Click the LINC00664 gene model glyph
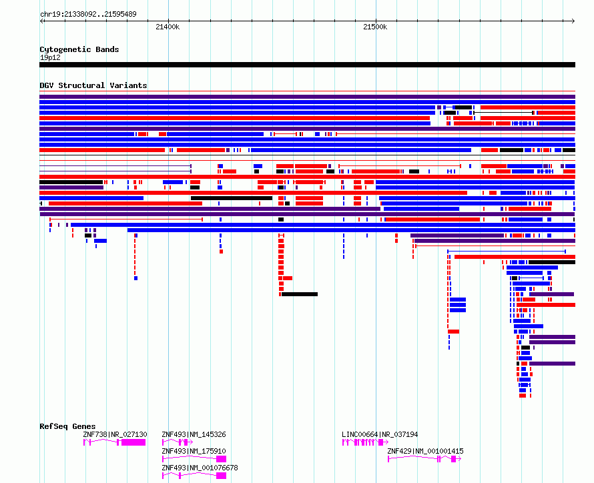The image size is (594, 483). point(365,442)
